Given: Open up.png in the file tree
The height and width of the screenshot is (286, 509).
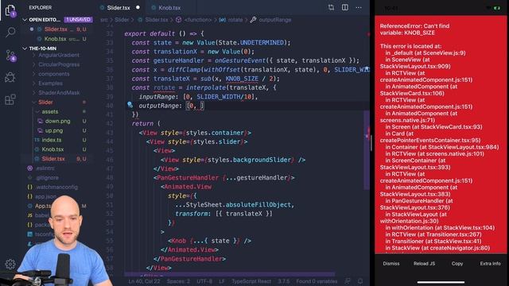Looking at the screenshot, I should 54,130.
